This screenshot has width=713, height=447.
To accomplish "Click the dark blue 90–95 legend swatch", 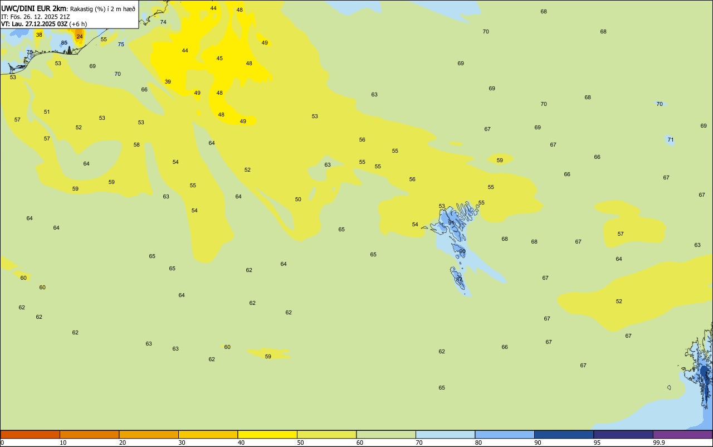I will click(x=564, y=434).
